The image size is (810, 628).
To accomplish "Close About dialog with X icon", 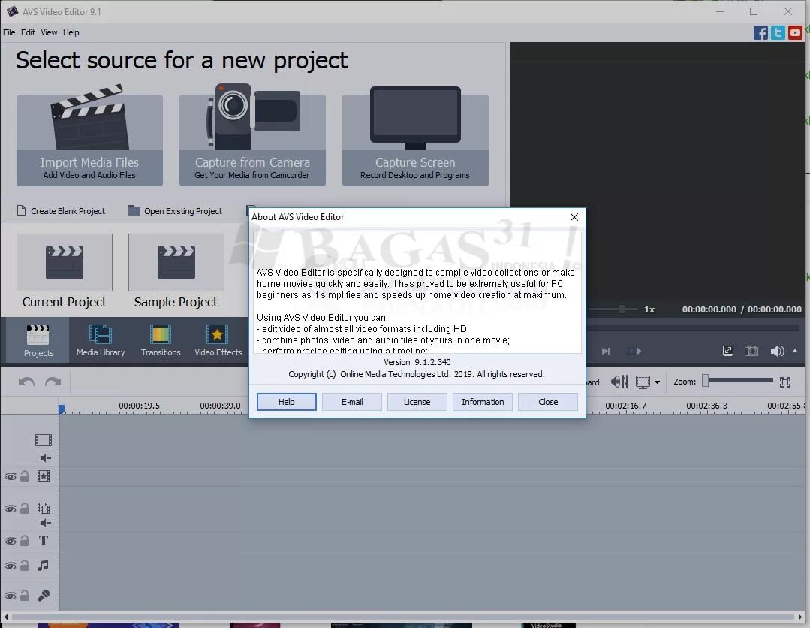I will 574,217.
